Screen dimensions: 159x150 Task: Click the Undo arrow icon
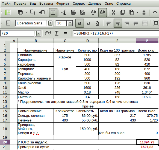pyautogui.click(x=155, y=12)
